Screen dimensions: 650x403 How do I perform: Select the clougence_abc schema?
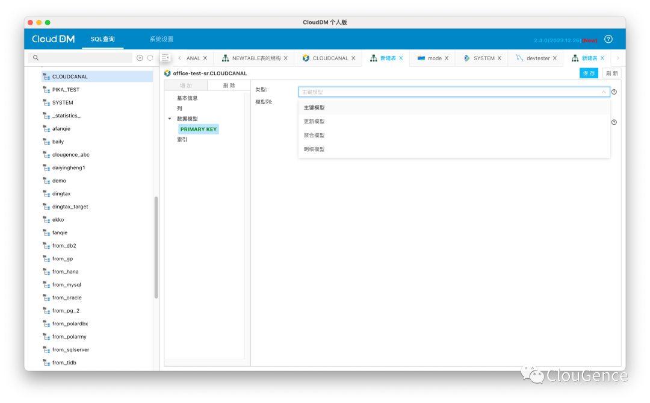coord(71,155)
